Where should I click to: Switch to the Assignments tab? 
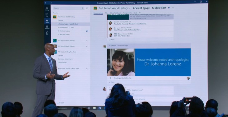pyautogui.click(x=127, y=13)
